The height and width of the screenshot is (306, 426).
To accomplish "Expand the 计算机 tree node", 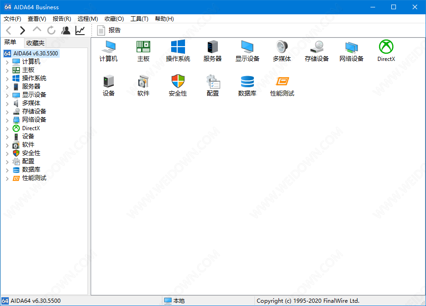I will coord(7,62).
